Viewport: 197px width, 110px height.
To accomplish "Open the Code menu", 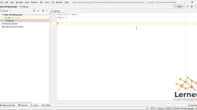I will click(27, 2).
